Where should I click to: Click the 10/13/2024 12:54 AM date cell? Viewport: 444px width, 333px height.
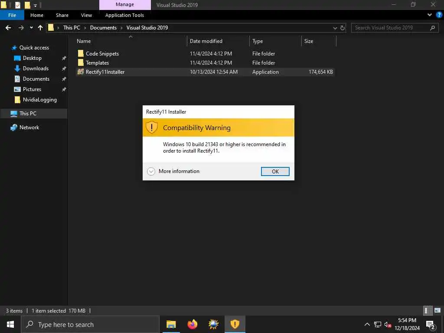pos(214,72)
